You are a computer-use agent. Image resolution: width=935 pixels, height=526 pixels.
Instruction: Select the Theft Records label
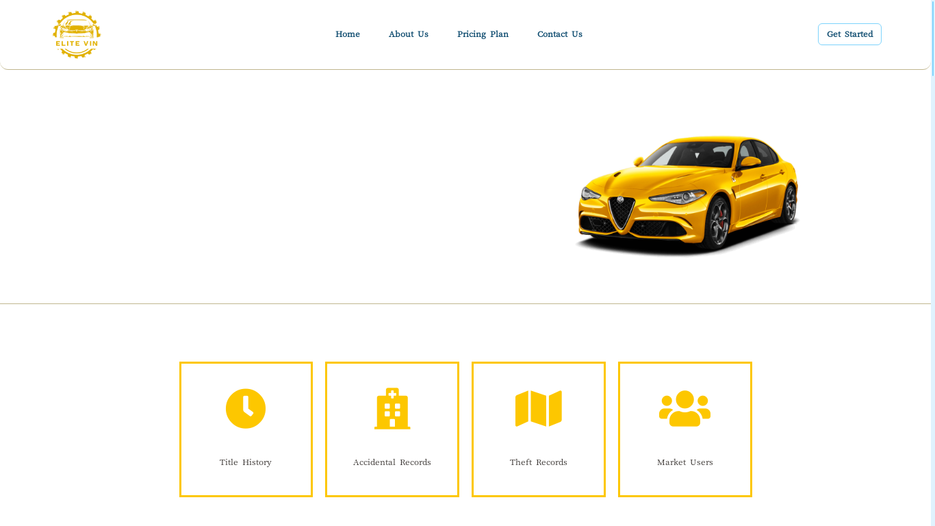pyautogui.click(x=539, y=462)
